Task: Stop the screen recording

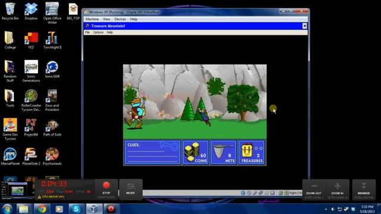Action: (106, 190)
